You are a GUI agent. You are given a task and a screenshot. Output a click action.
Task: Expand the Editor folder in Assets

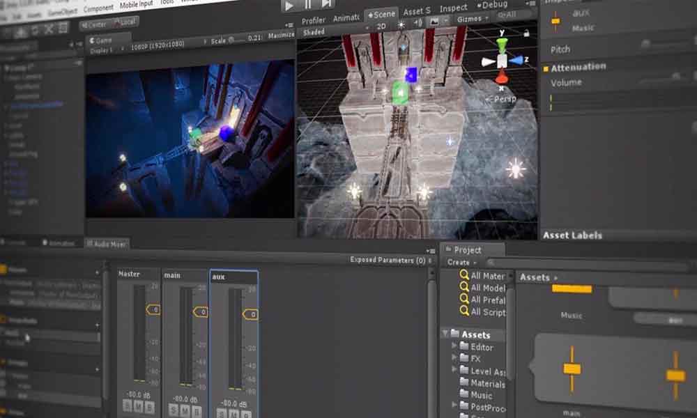(x=454, y=346)
